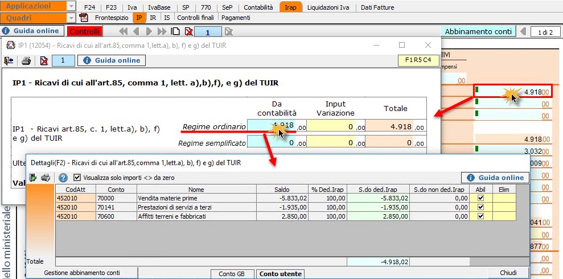Click the printer icon in IP1 toolbar
Image resolution: width=563 pixels, height=279 pixels.
tap(26, 60)
